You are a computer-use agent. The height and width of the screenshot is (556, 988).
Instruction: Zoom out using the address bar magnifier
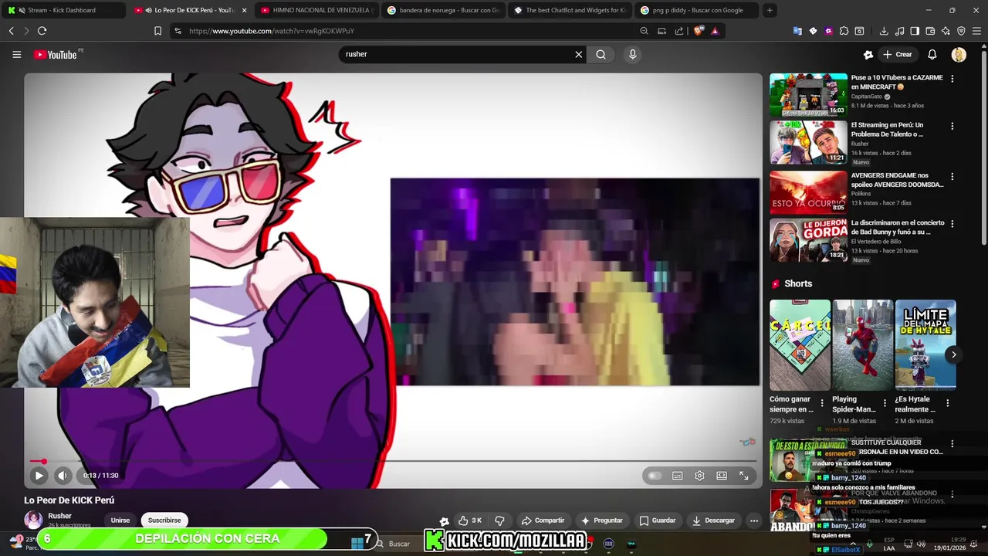644,31
